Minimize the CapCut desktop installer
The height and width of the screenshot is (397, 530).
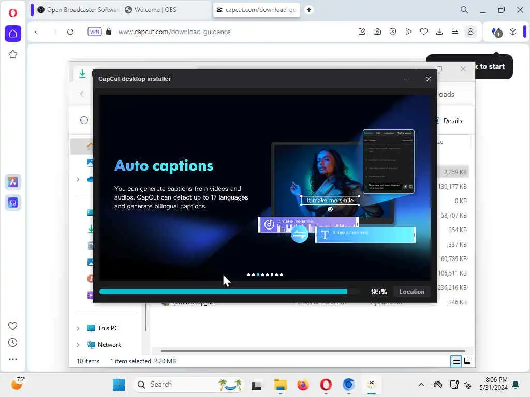[x=407, y=79]
